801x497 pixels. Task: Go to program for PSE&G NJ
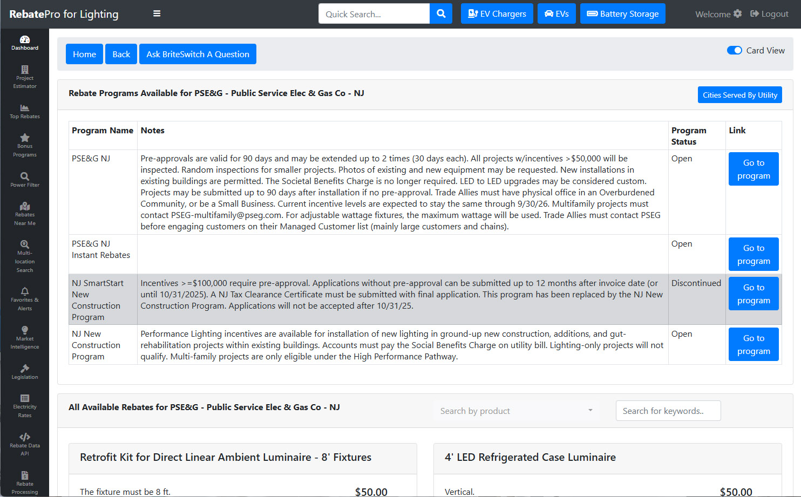coord(754,169)
